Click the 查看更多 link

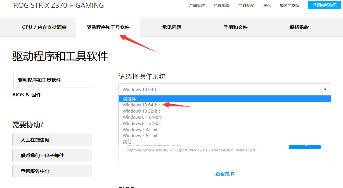pos(225,174)
